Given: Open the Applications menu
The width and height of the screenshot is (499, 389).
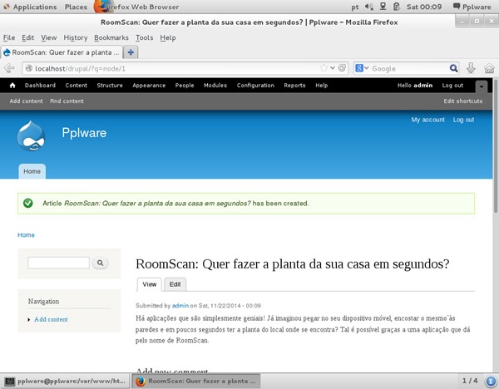Looking at the screenshot, I should 30,7.
